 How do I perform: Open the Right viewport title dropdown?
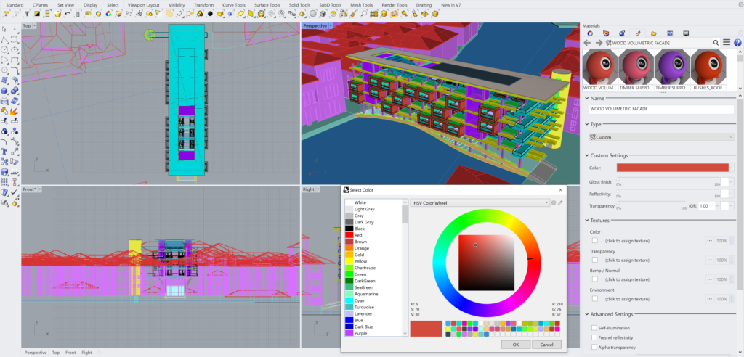(318, 189)
